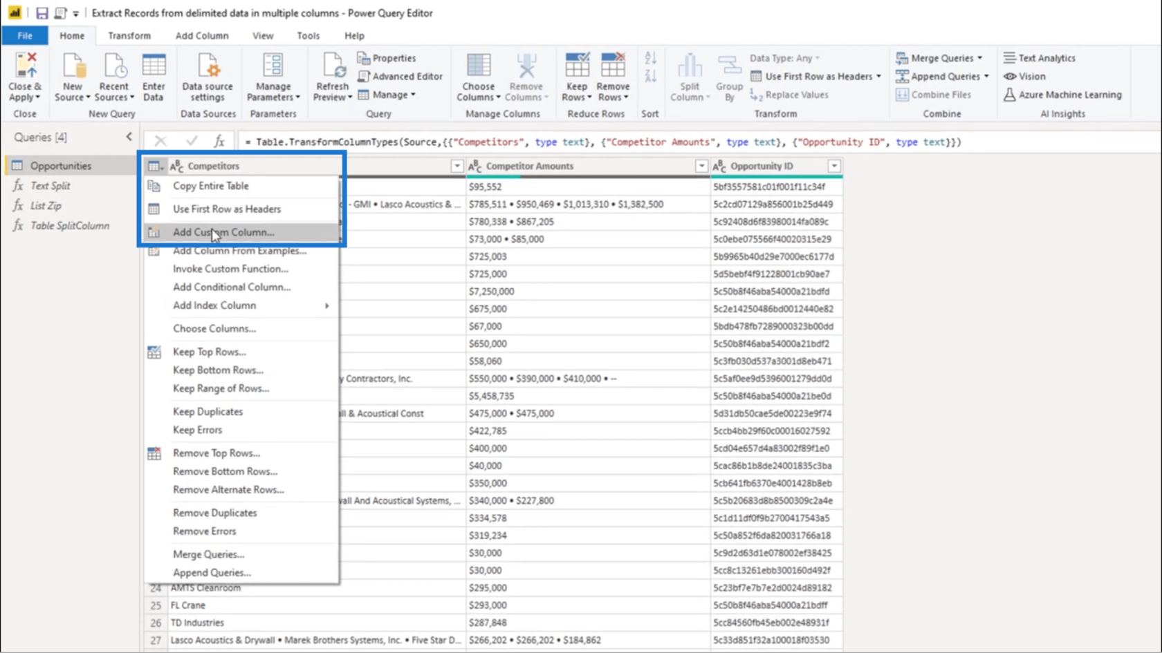This screenshot has width=1162, height=653.
Task: Open Text Analytics
Action: 1040,58
